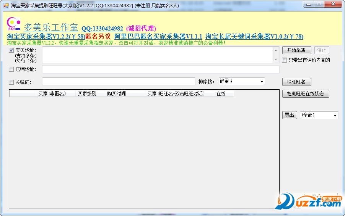Focus the 宝贝地址 multiline text box
The image size is (345, 216).
158,55
